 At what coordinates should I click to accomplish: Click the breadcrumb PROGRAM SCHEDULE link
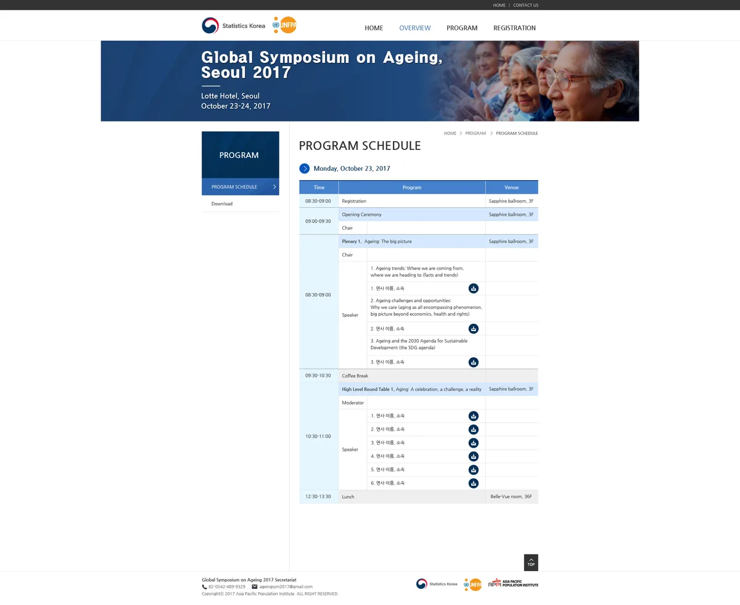[x=517, y=133]
